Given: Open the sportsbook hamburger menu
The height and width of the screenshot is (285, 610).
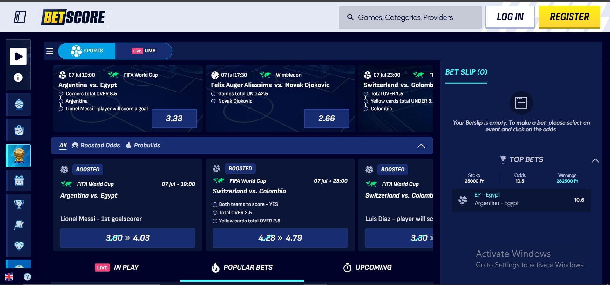Looking at the screenshot, I should tap(50, 51).
